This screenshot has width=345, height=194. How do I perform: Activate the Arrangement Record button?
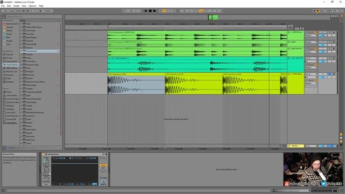[155, 11]
